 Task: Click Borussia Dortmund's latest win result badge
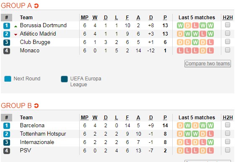click(x=210, y=26)
